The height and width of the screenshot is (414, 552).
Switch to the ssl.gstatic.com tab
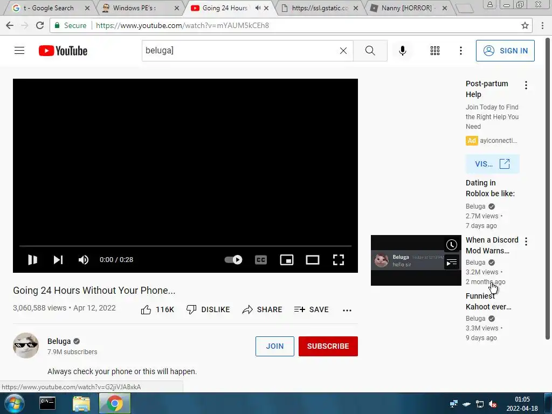click(320, 8)
